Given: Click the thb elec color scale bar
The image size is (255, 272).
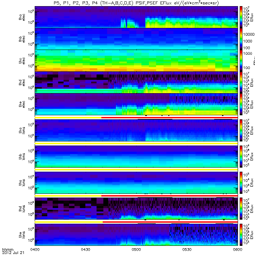Looking at the screenshot, I should (241, 39).
